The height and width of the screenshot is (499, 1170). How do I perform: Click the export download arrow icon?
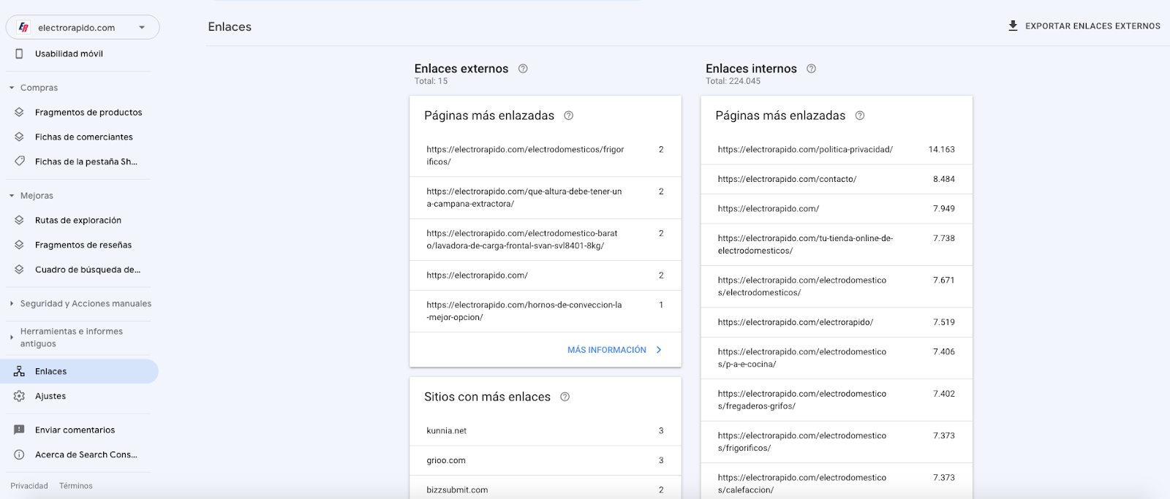[x=1013, y=26]
